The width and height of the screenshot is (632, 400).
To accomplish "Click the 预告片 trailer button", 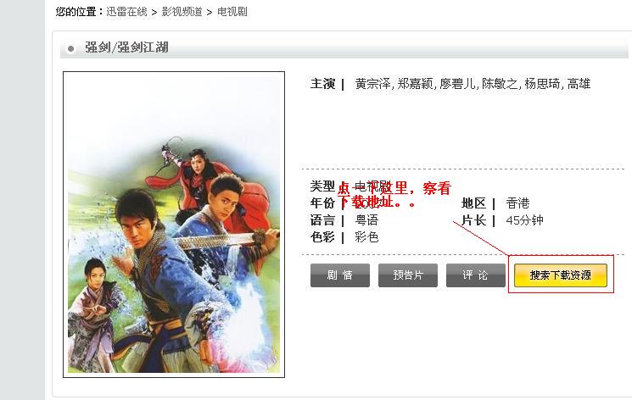I will (x=408, y=275).
